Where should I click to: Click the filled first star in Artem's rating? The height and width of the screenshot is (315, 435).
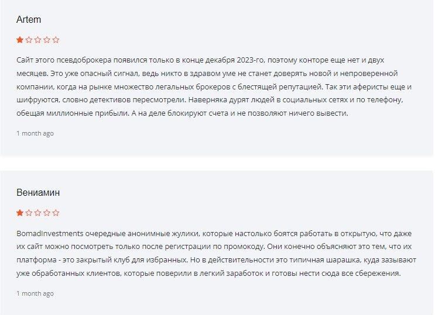20,40
